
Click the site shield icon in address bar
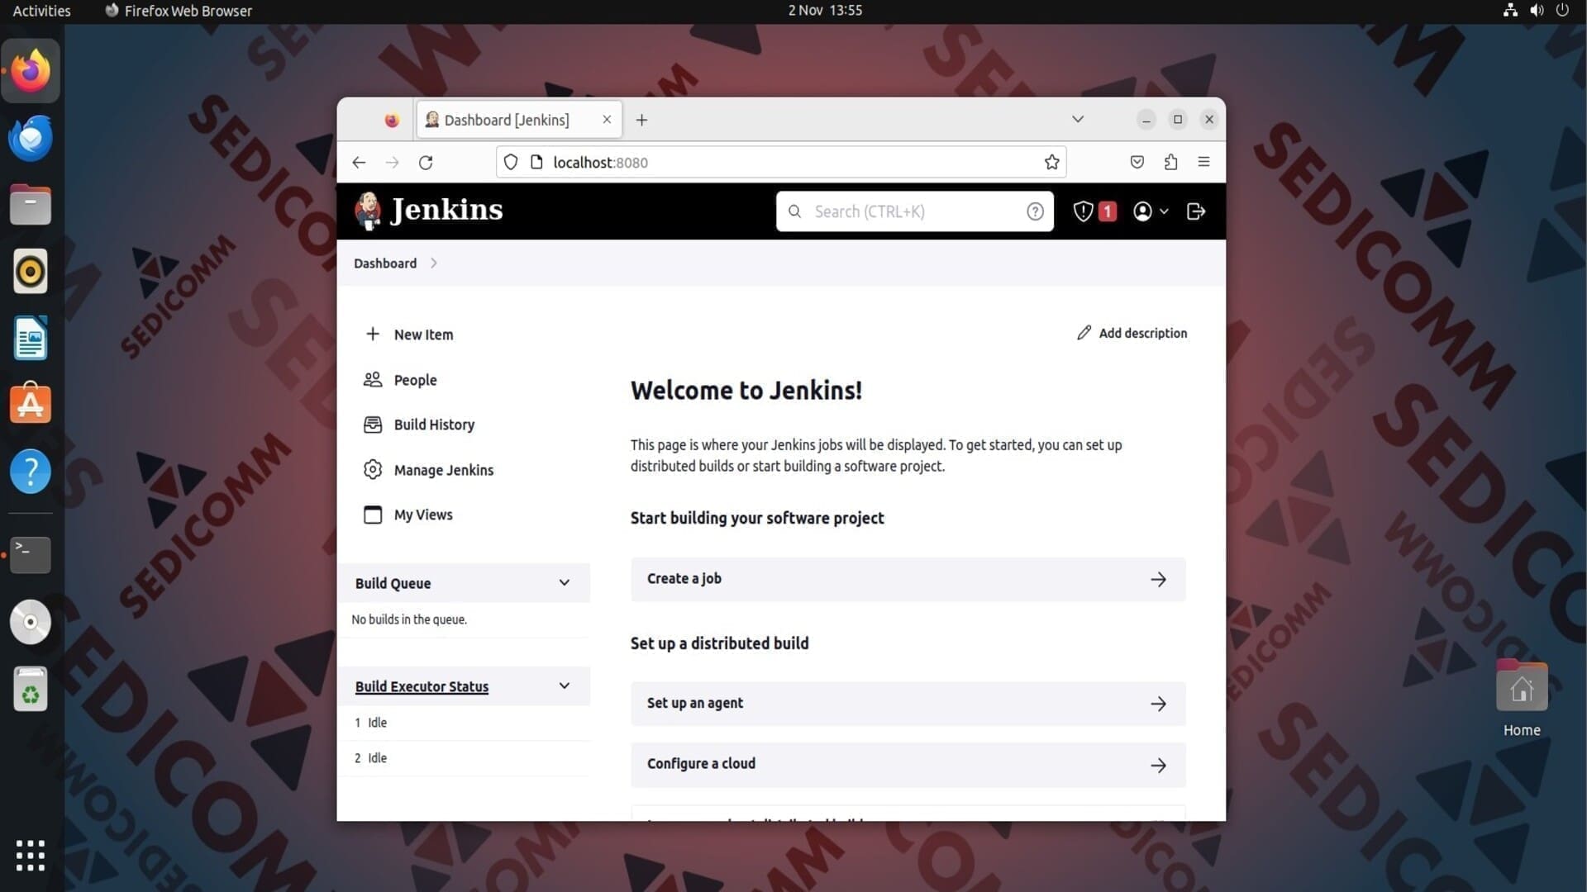pyautogui.click(x=511, y=163)
